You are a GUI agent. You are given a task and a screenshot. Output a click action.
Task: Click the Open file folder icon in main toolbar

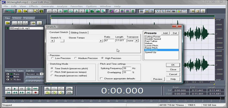click(x=25, y=11)
